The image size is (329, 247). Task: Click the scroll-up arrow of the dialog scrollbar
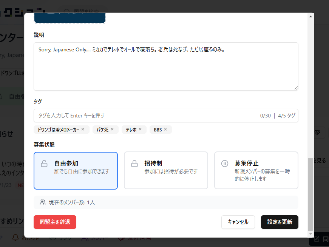click(311, 17)
